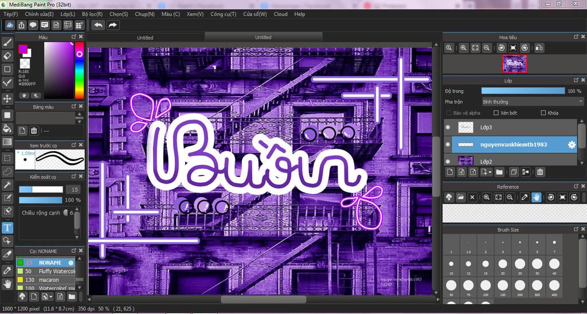Toggle the Xén bớt (Clipping) checkbox
The height and width of the screenshot is (314, 587).
496,113
